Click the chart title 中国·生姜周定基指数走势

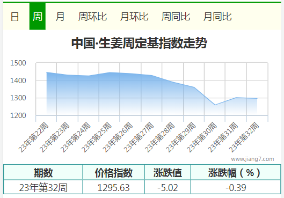(x=139, y=43)
